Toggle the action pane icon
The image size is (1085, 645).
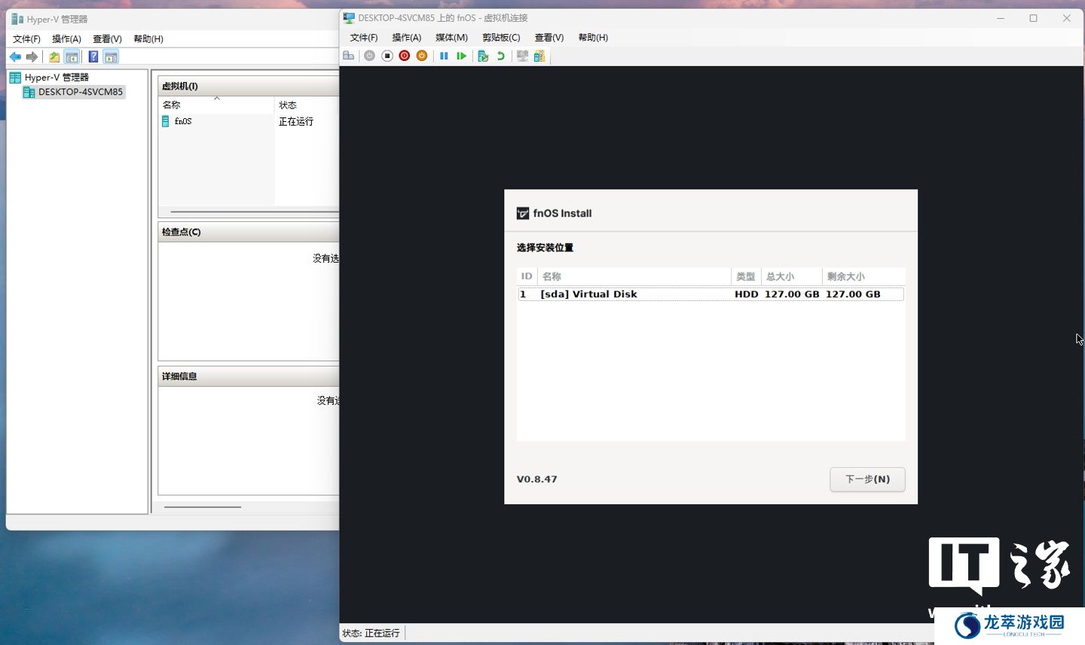click(x=111, y=56)
